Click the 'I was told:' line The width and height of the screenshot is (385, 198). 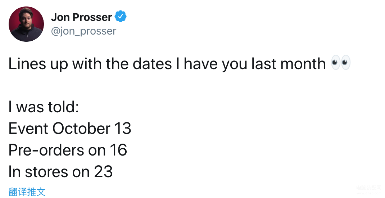point(44,107)
